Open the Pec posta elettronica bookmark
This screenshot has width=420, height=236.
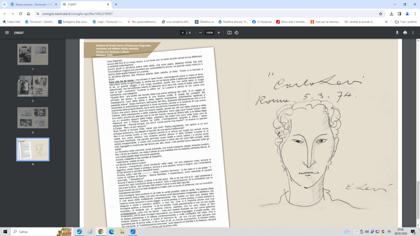coord(142,22)
